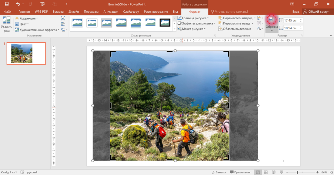Open Граница рисунка dropdown
The image size is (334, 175).
193,18
